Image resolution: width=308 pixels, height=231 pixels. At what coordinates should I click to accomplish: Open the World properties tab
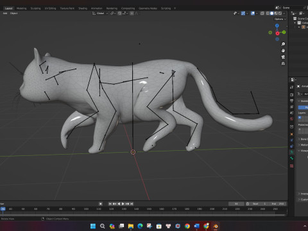click(292, 119)
